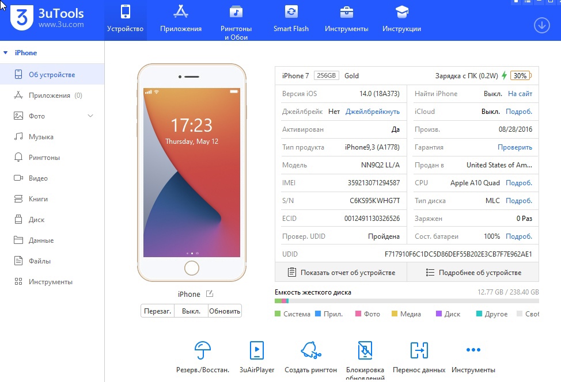Select Видео in sidebar
The image size is (561, 382).
52,178
